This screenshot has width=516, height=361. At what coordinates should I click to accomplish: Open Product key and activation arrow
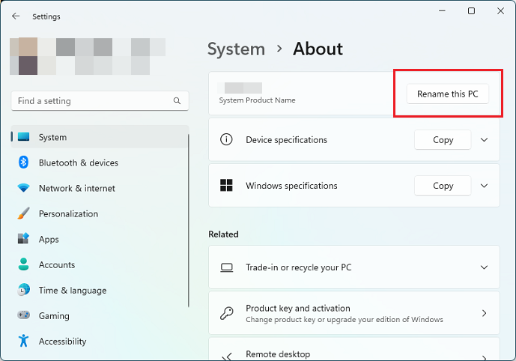484,313
